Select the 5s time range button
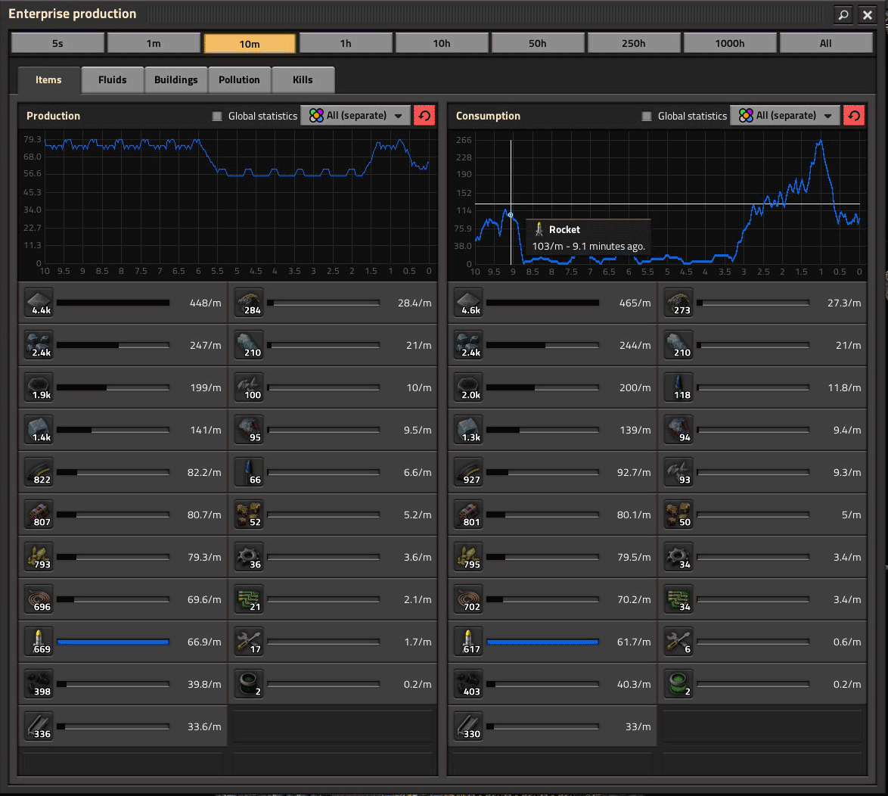Screen dimensions: 888x796 (57, 43)
